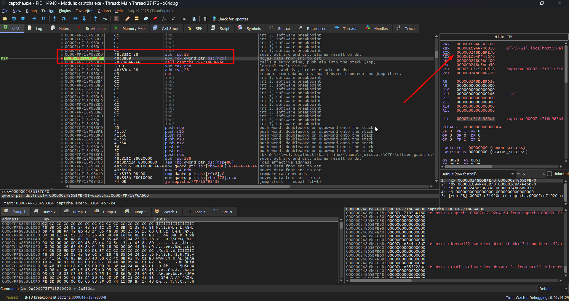Open the Default dropdown beside command bar
569x301 pixels.
[553, 289]
